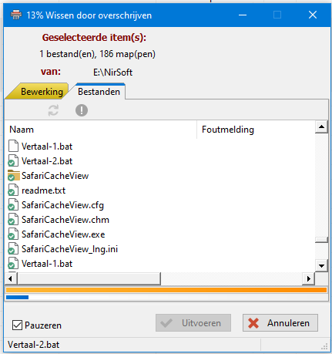Click the readme.txt file icon
This screenshot has height=354, width=332.
point(13,190)
